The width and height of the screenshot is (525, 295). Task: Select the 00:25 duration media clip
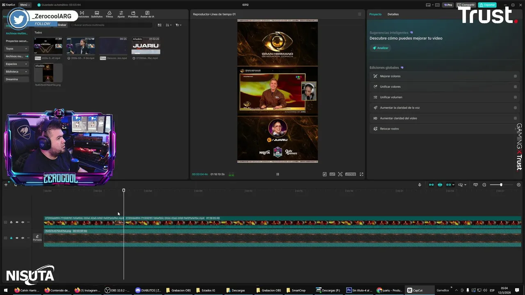click(113, 46)
